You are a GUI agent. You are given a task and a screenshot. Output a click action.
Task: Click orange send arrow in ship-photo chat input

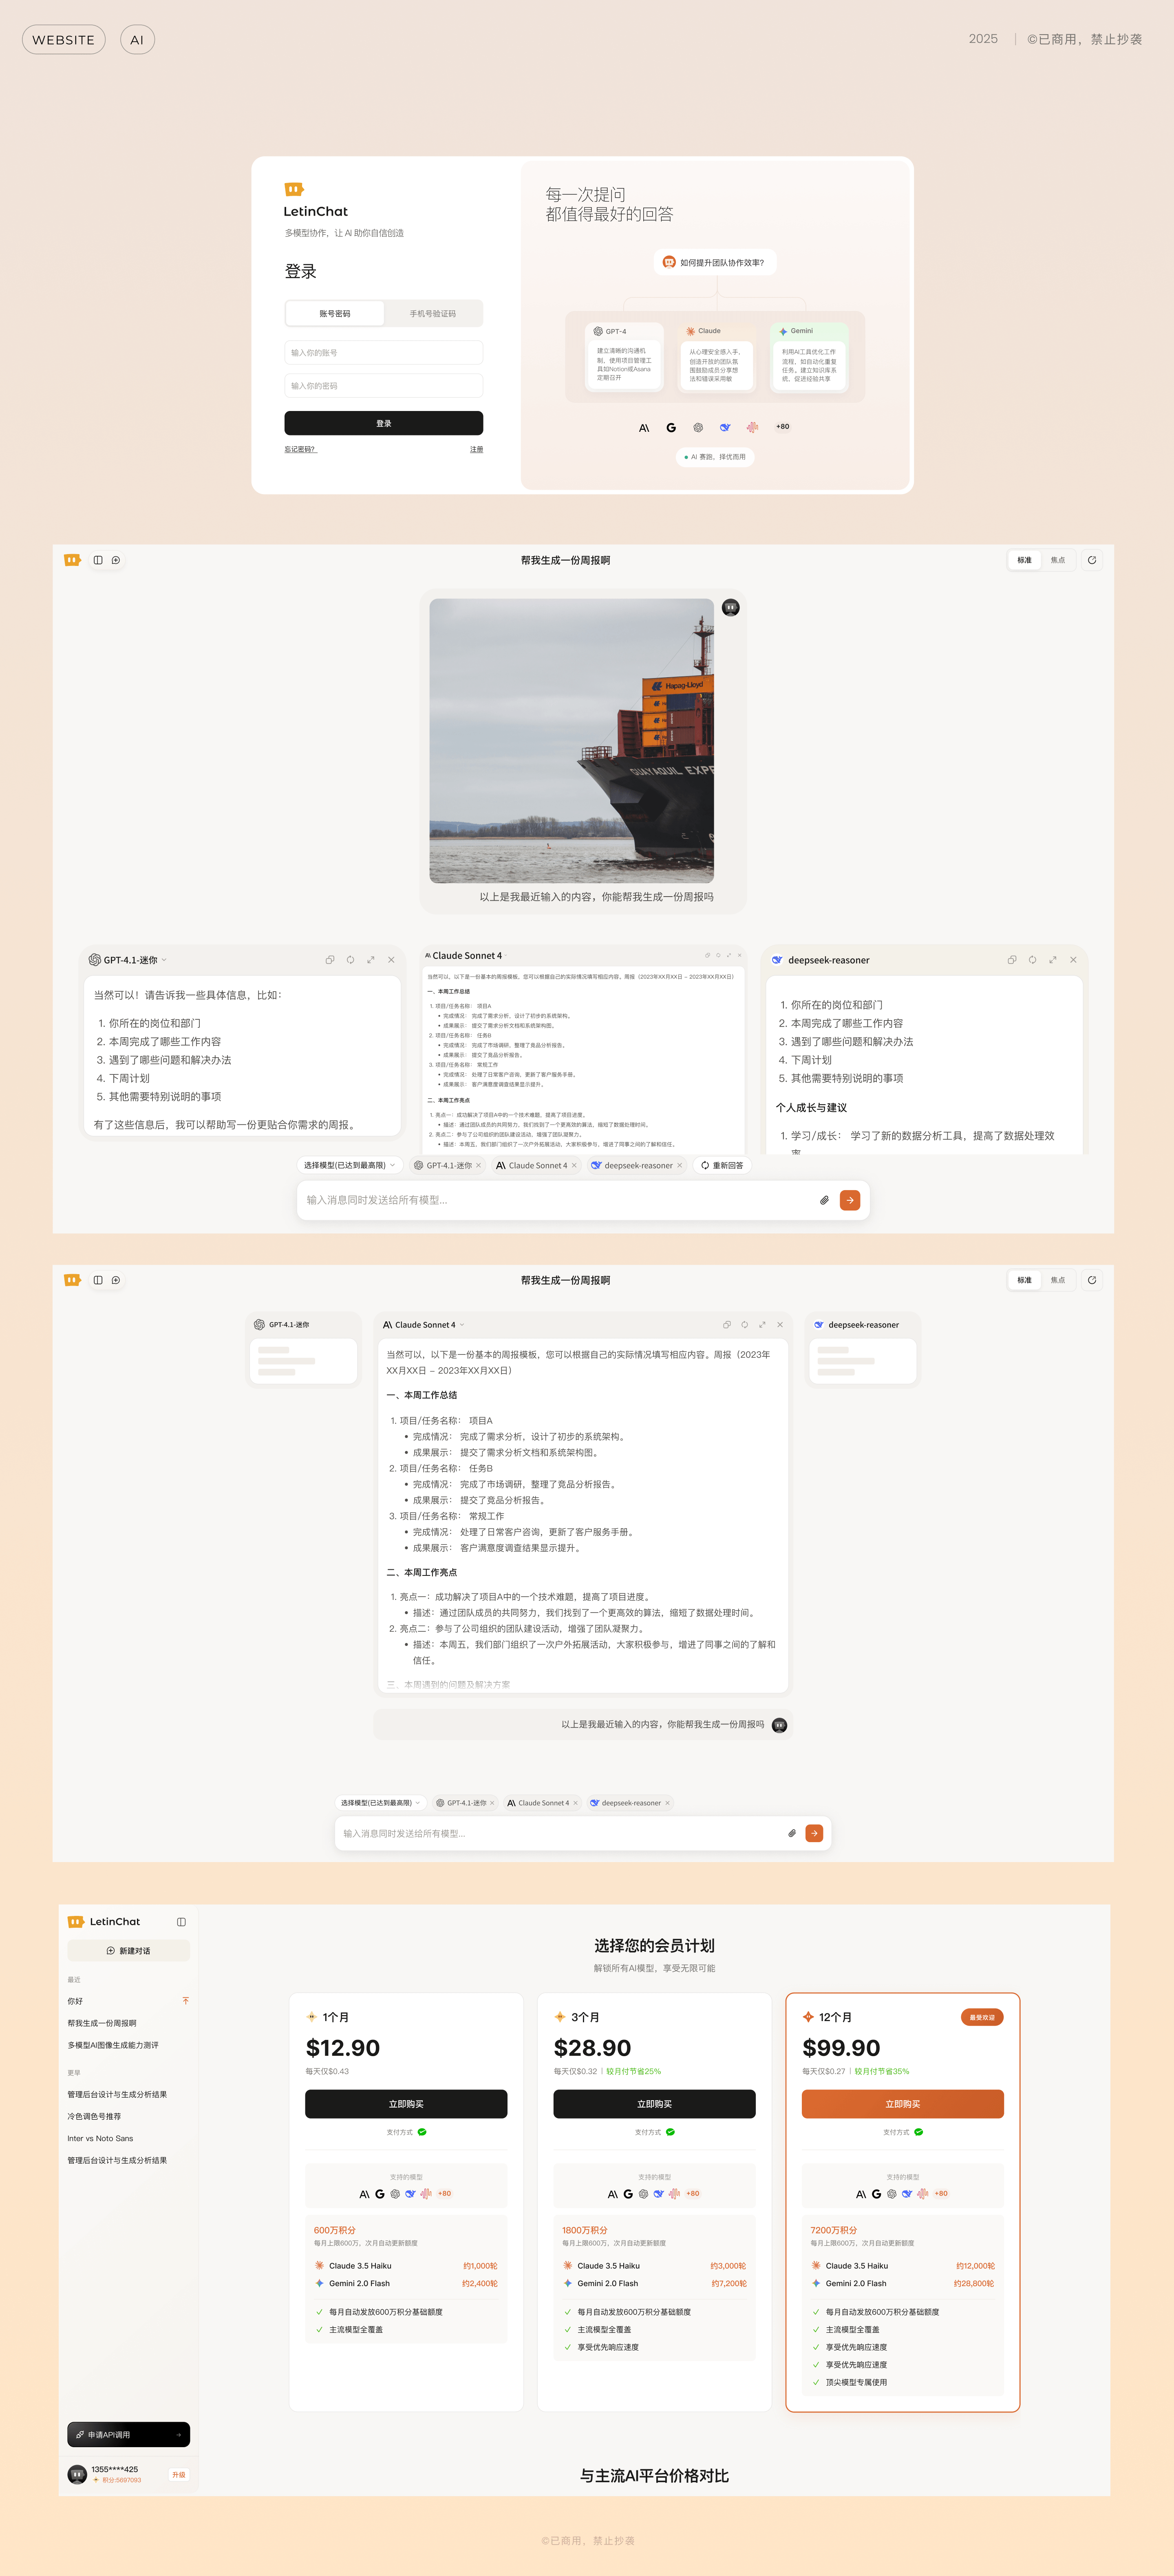click(850, 1200)
